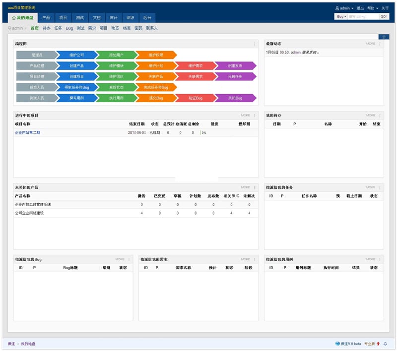Click the ID search input field
Viewport: 397px width, 351px height.
point(363,16)
